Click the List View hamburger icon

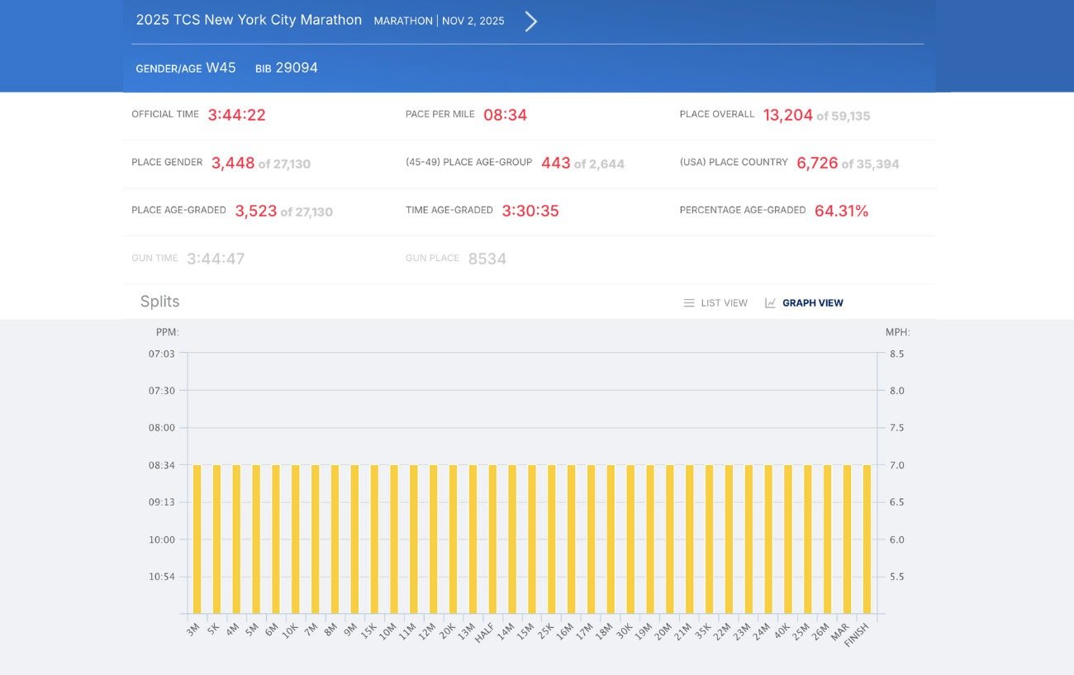pyautogui.click(x=689, y=303)
